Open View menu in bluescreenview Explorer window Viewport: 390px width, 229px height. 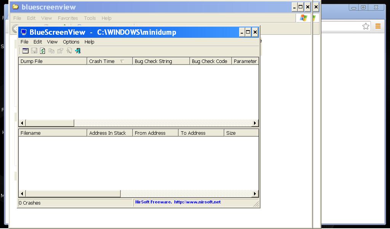tap(46, 18)
